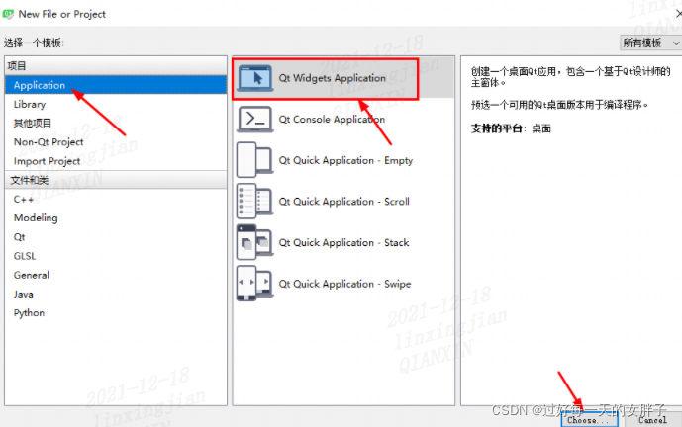The image size is (682, 427).
Task: Pick Qt Quick Application - Stack label
Action: (343, 242)
